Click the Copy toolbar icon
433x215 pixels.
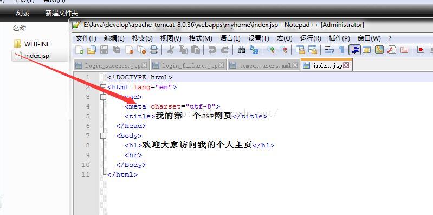[x=183, y=50]
